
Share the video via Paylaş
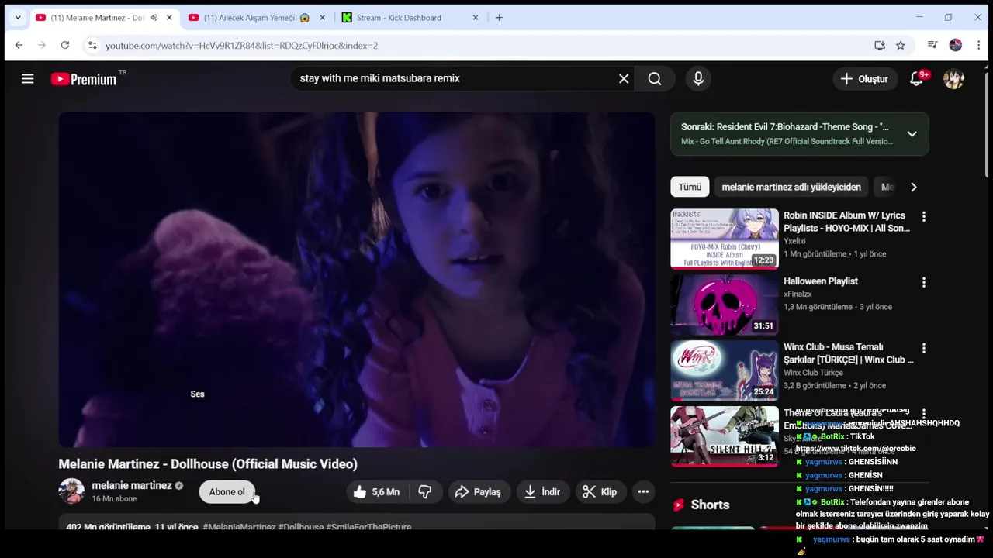[478, 491]
